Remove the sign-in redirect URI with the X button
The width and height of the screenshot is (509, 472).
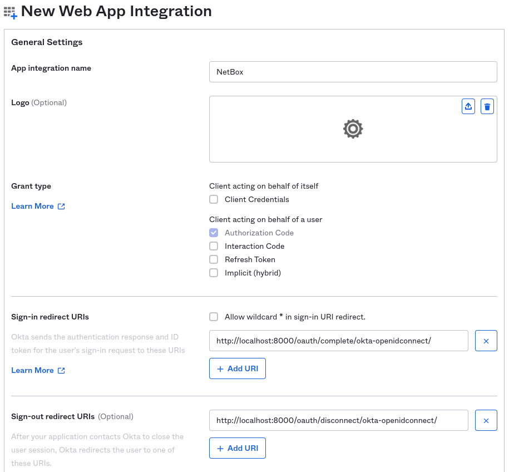[486, 341]
